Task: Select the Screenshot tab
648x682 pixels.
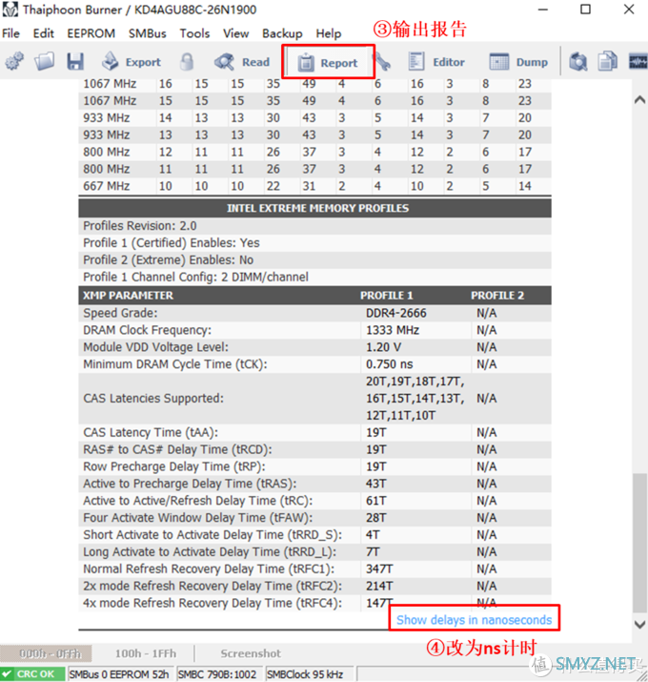Action: pos(251,653)
